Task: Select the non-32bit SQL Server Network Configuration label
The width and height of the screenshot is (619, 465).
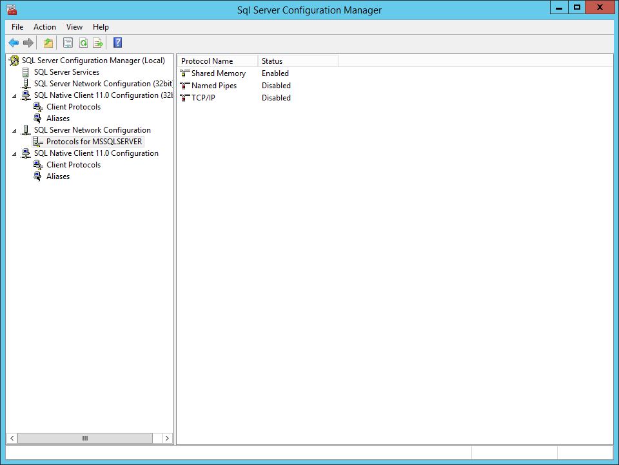Action: (92, 130)
